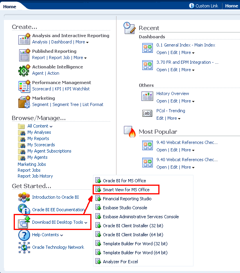Create a new List Format
This screenshot has width=240, height=273.
[93, 104]
